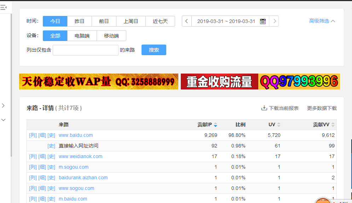Screen dimensions: 352x203
Task: Click [史] for 直接输入网址访问 row
Action: point(51,146)
